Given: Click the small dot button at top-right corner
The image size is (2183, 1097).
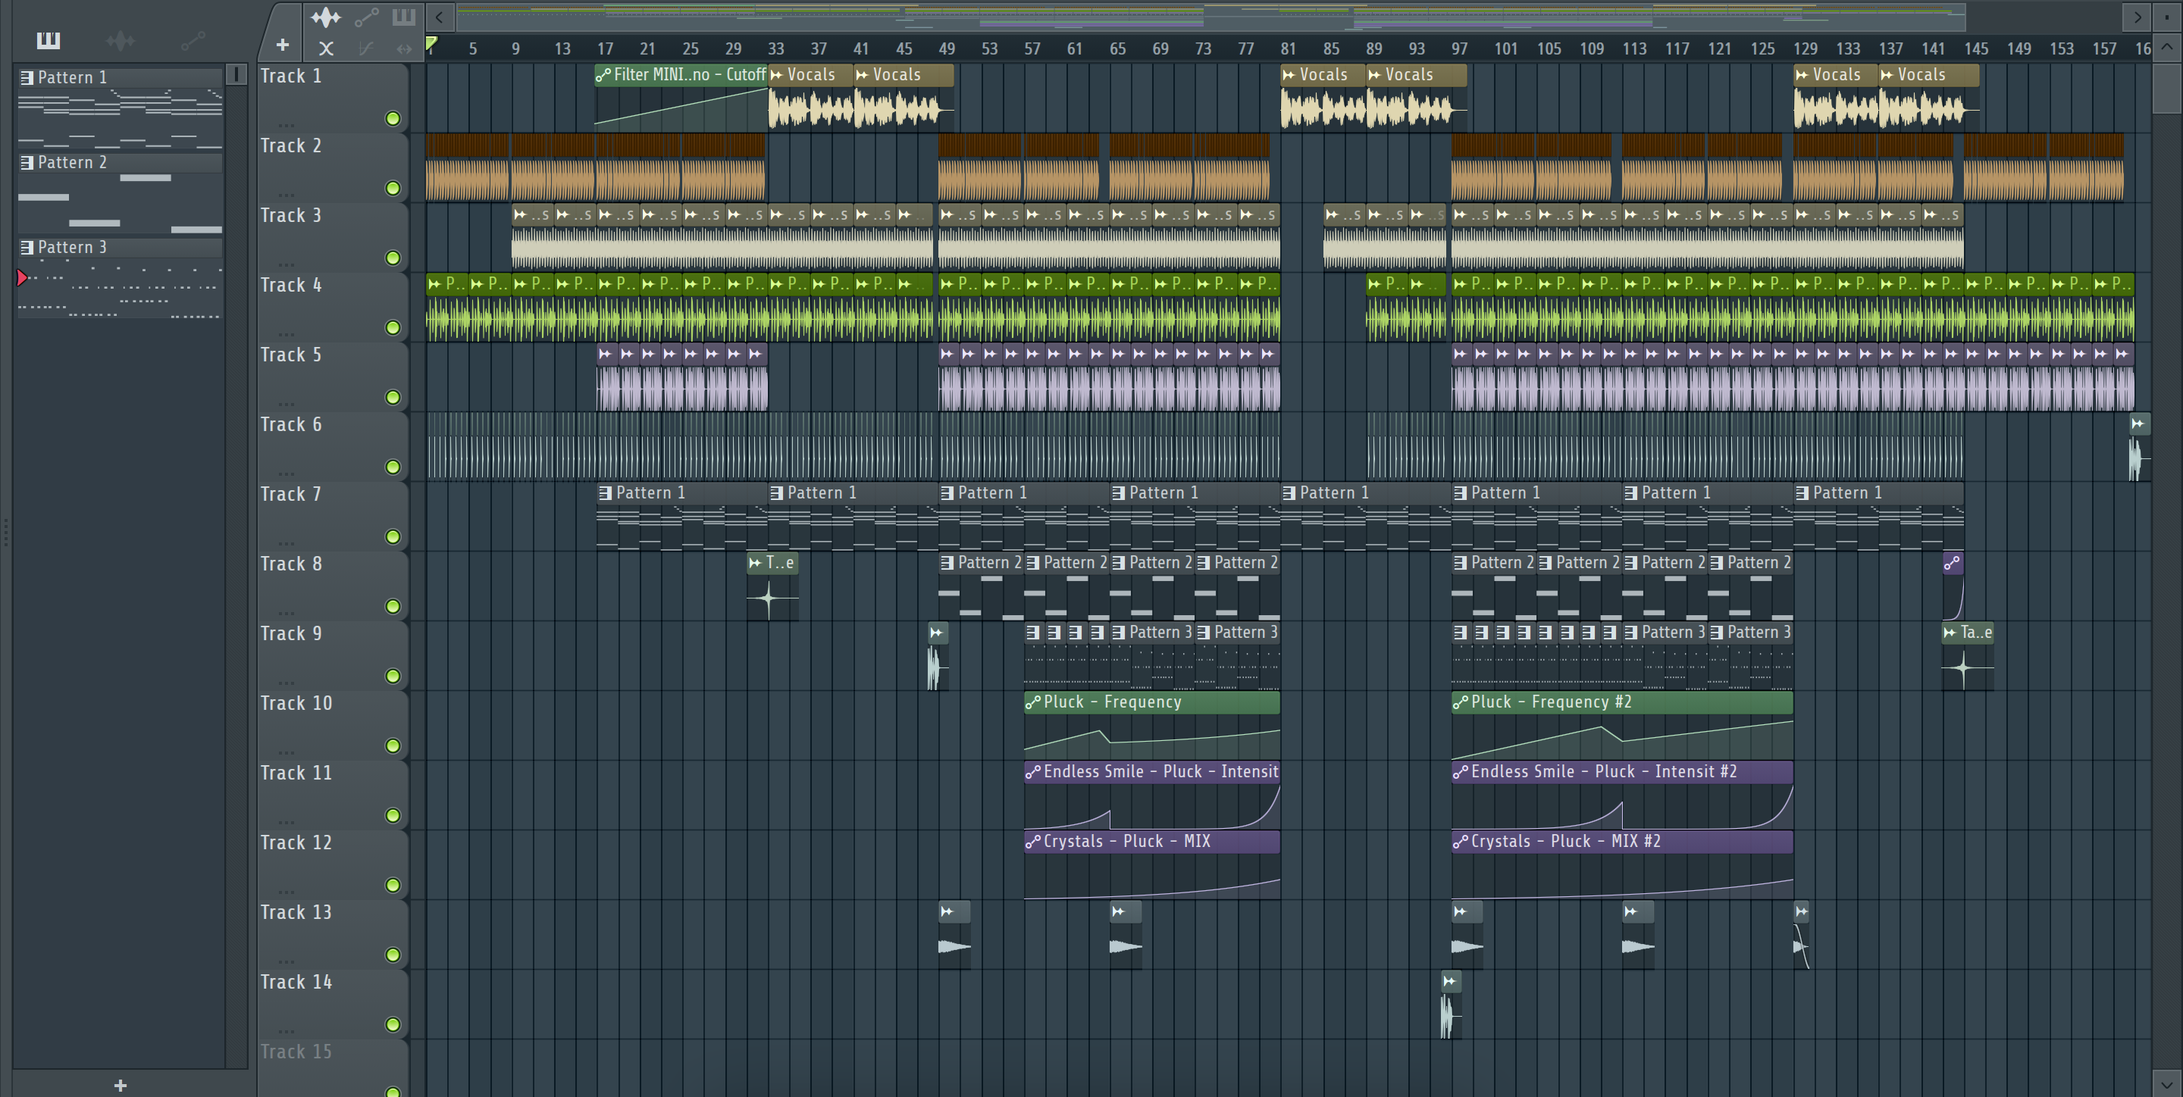Looking at the screenshot, I should [2167, 16].
